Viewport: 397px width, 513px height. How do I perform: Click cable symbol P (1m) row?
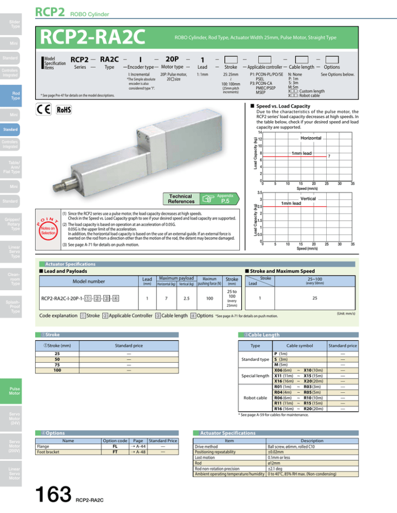click(x=315, y=354)
